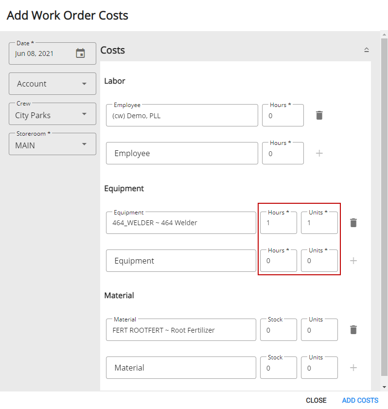Click the Add Work Order Costs title
Image resolution: width=388 pixels, height=409 pixels.
(68, 16)
